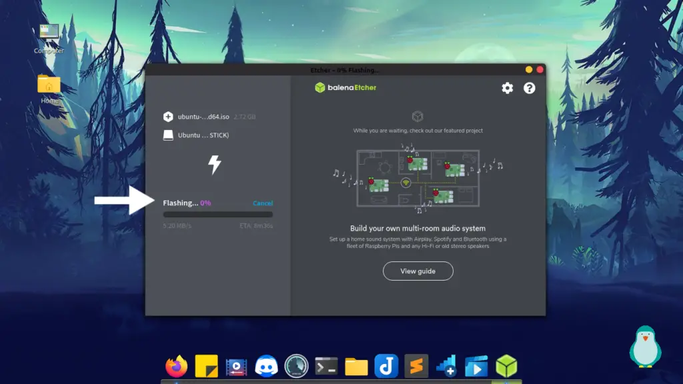683x384 pixels.
Task: Select the ubuntu-...d64.iso file name
Action: 203,117
